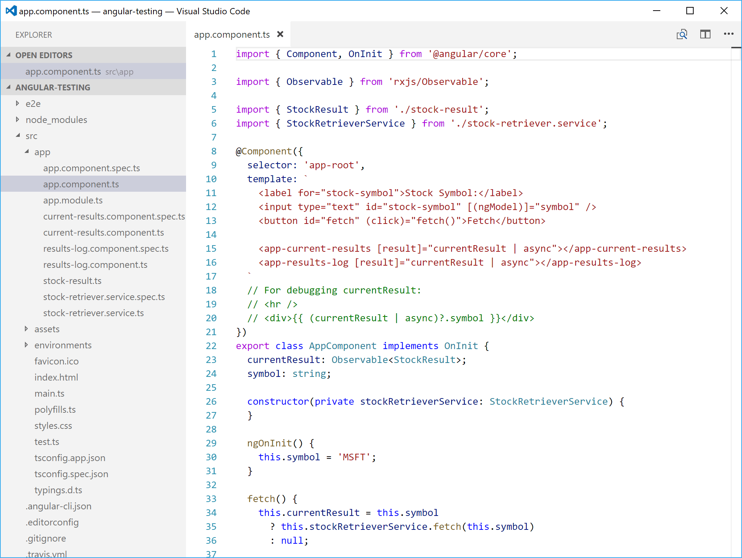
Task: Collapse the ANGULAR-TESTING section arrow
Action: [8, 87]
